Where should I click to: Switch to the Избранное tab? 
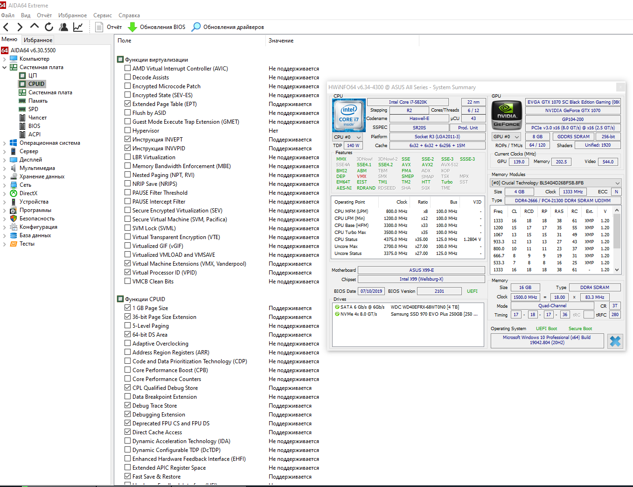(x=38, y=40)
